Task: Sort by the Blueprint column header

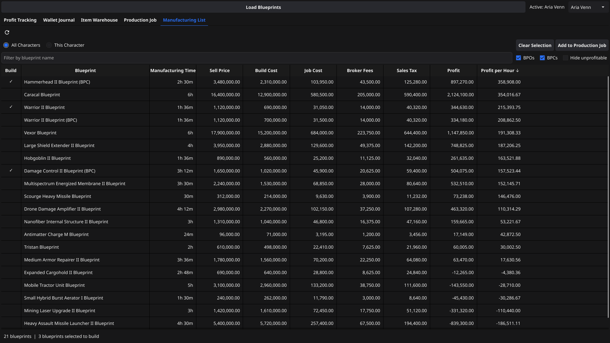Action: pos(85,71)
